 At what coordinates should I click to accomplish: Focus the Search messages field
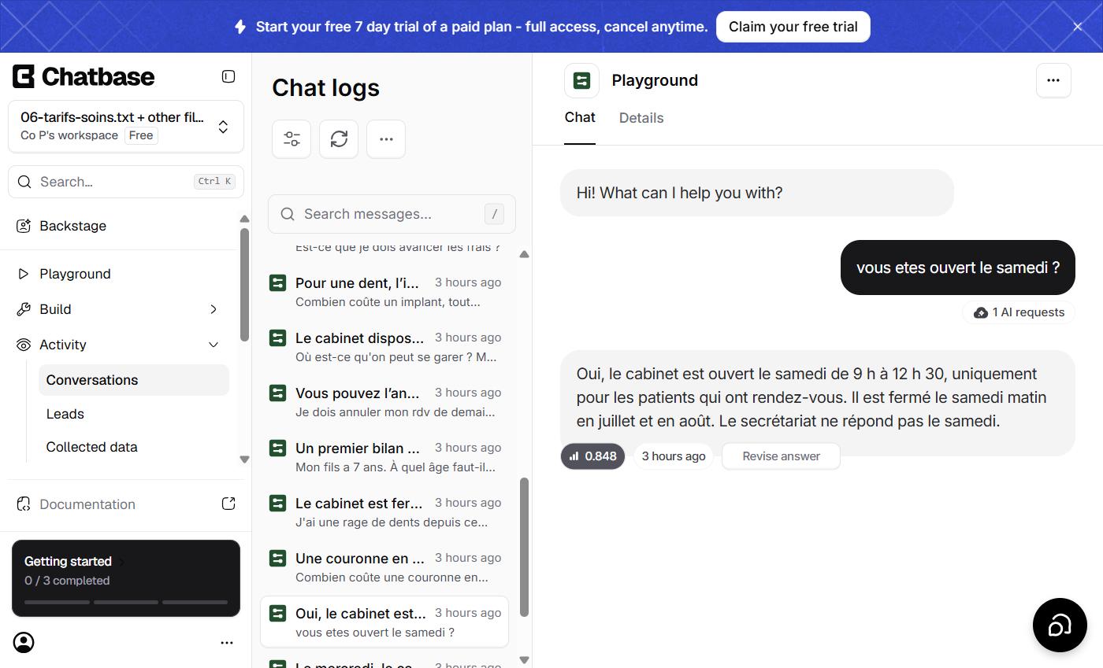pyautogui.click(x=392, y=214)
